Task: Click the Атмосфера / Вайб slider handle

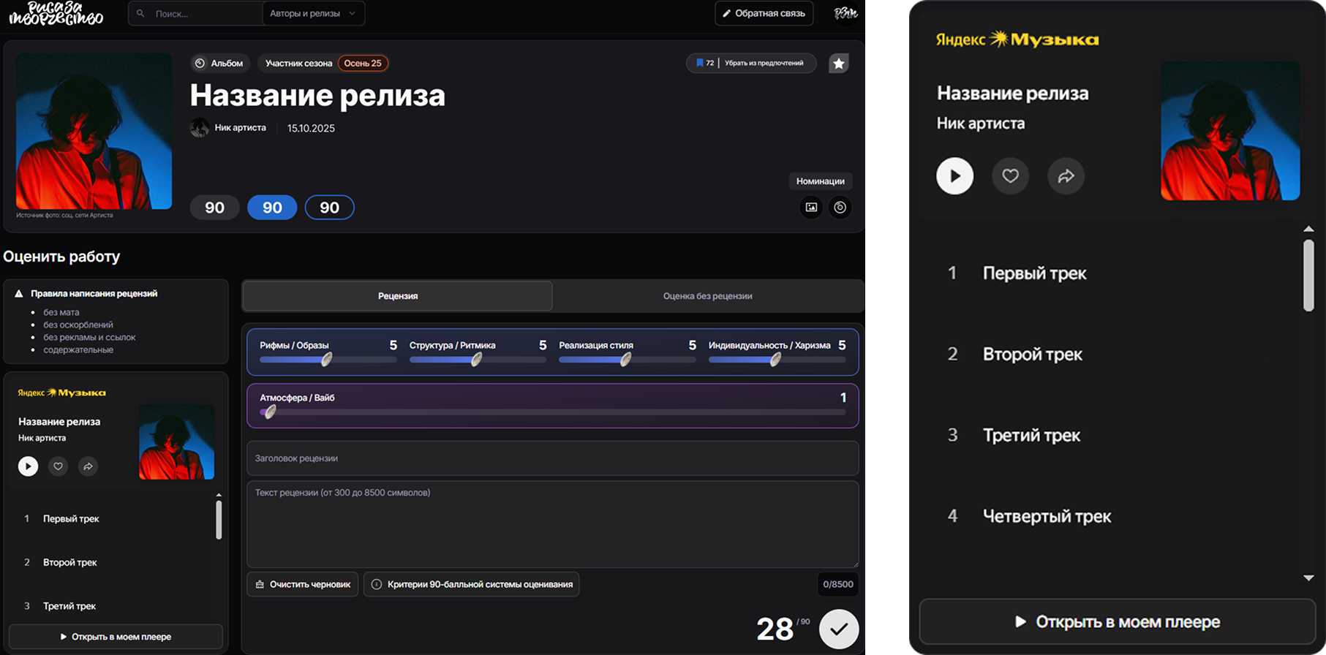Action: point(270,412)
